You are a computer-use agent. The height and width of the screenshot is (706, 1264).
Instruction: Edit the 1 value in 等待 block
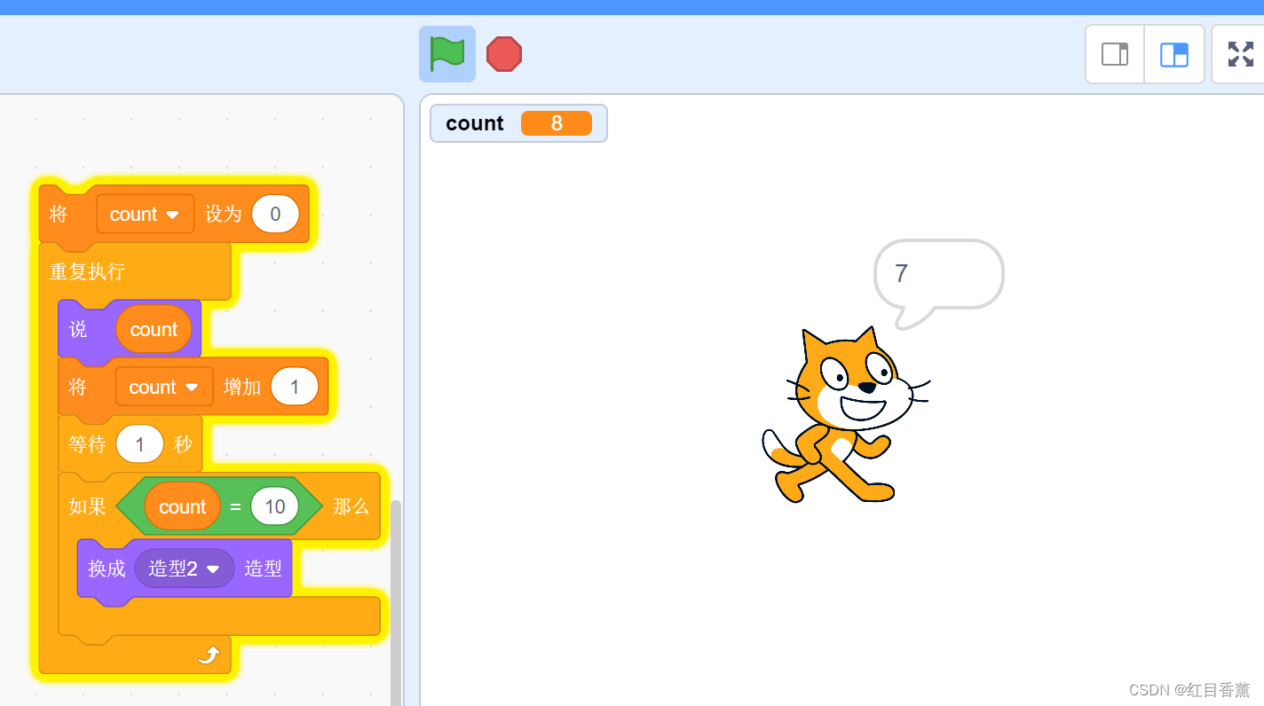[139, 443]
